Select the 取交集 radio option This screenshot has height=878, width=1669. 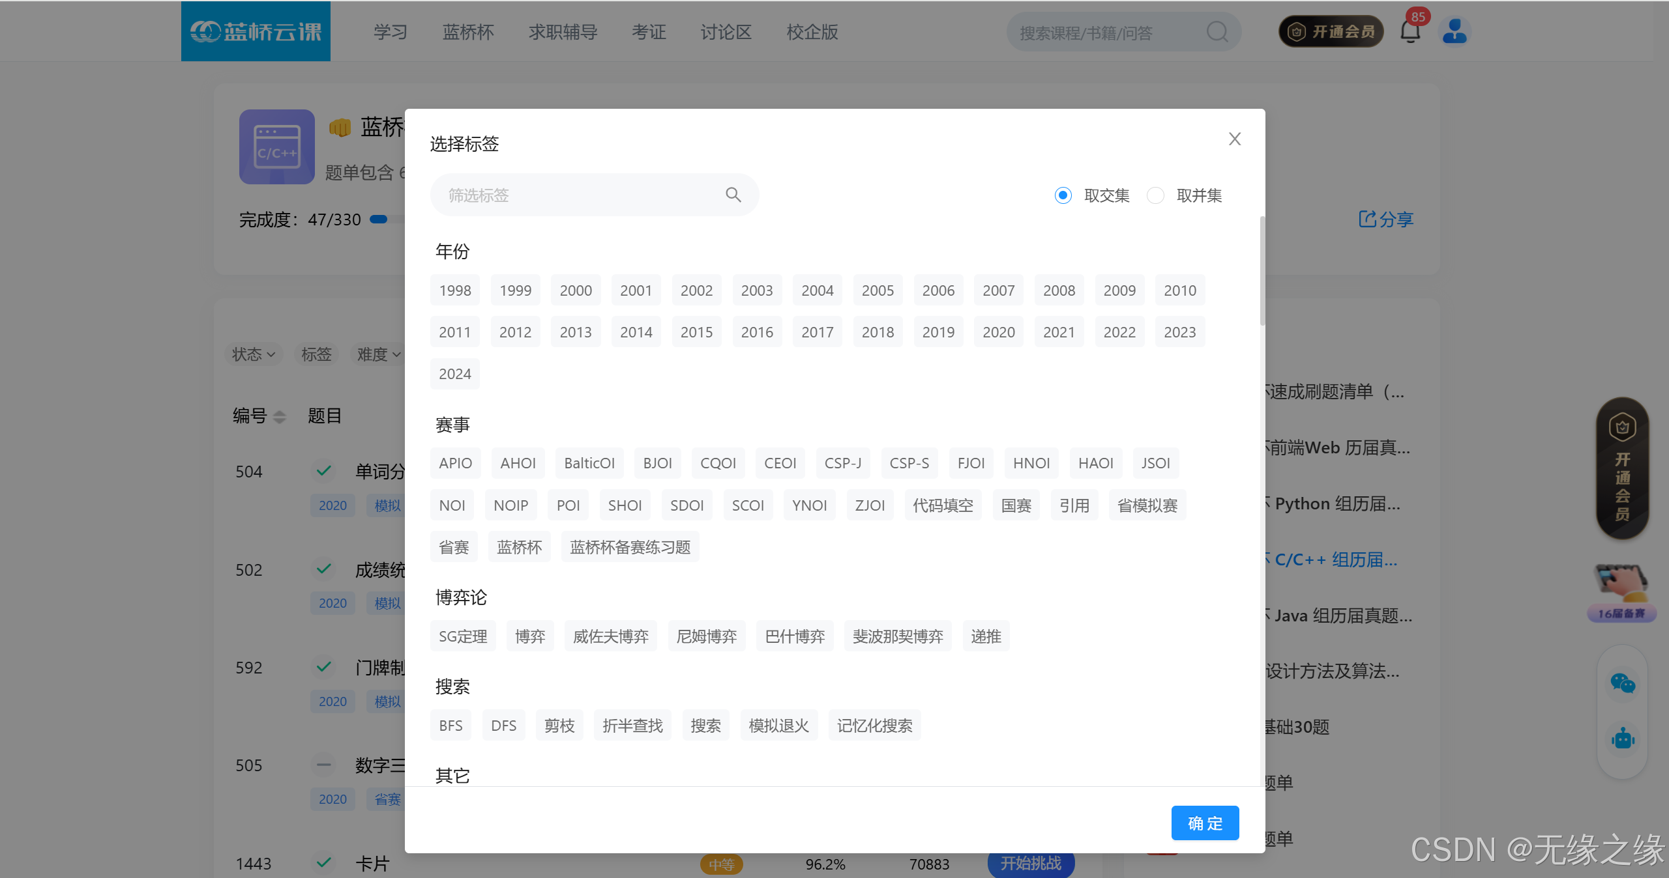[x=1063, y=195]
